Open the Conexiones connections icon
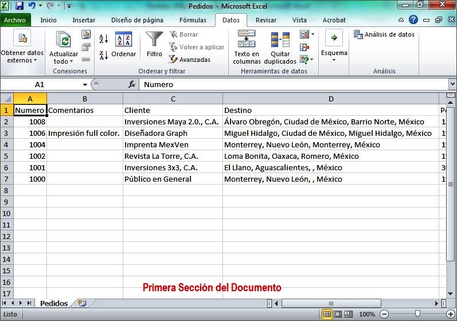The height and width of the screenshot is (321, 457). point(85,34)
